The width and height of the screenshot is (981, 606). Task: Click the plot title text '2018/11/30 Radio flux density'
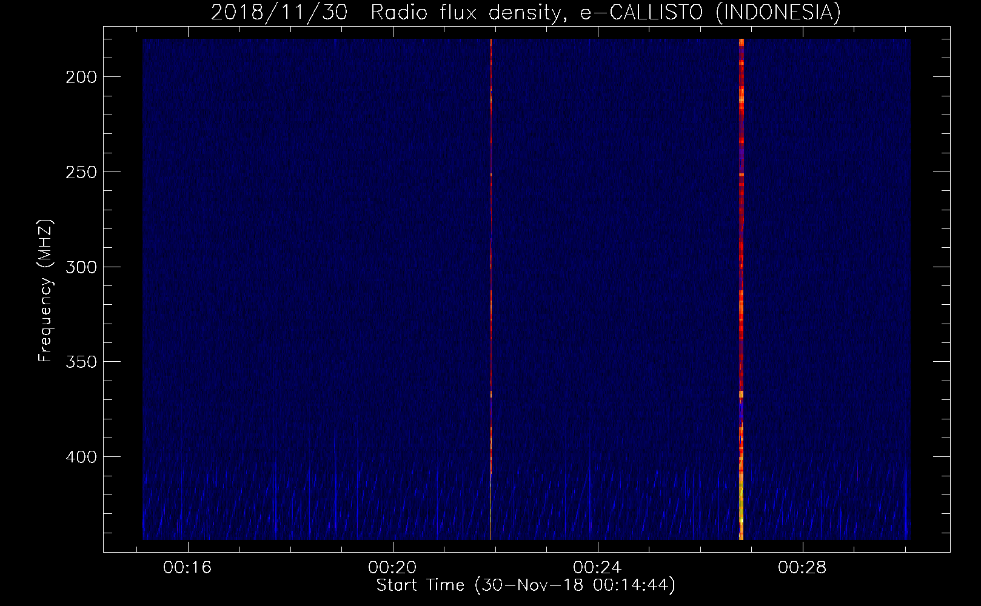coord(387,13)
